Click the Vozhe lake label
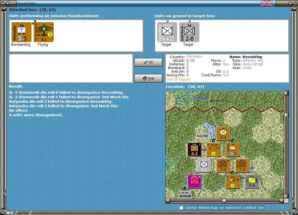Viewport: 298px width, 215px height. (202, 136)
